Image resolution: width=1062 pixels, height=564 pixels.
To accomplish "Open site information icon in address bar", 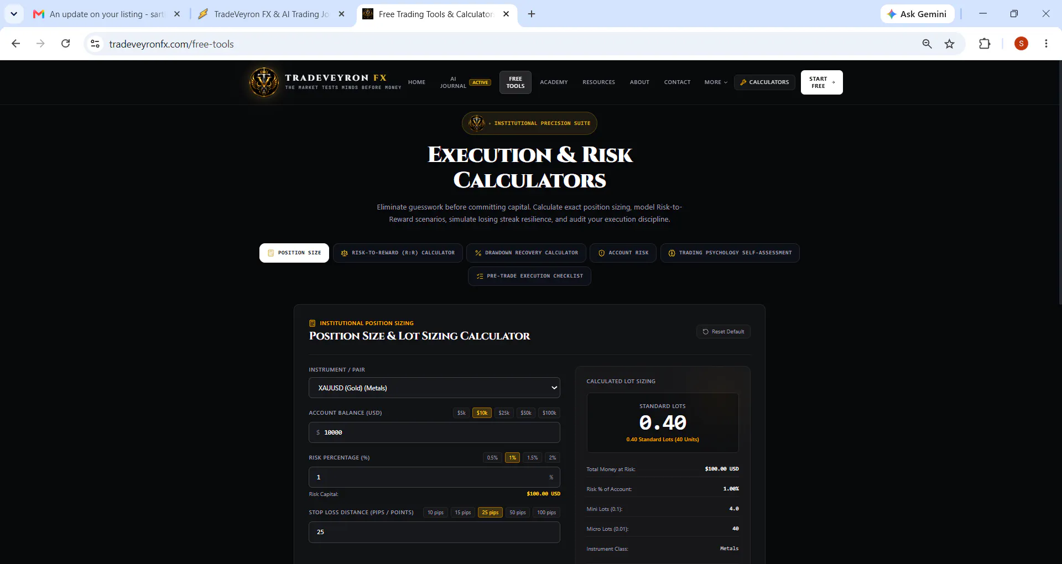I will click(x=95, y=44).
